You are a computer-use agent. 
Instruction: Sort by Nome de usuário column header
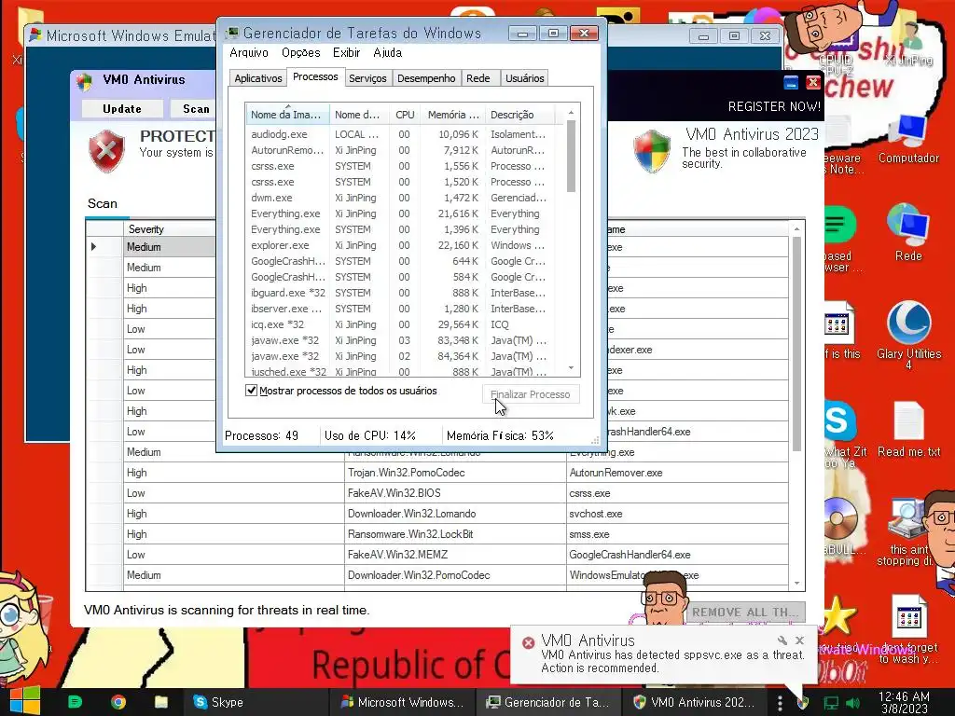pos(359,115)
